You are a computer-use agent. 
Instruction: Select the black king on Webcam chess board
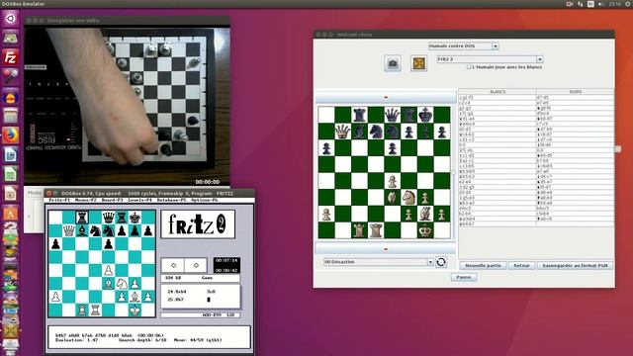(425, 115)
